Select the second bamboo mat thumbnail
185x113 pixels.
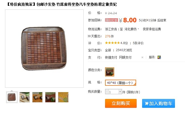tap(24, 97)
